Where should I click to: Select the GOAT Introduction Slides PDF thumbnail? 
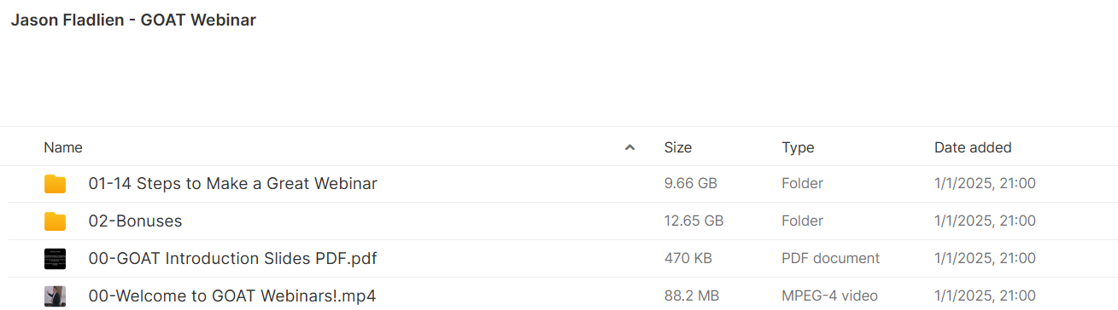[x=55, y=259]
